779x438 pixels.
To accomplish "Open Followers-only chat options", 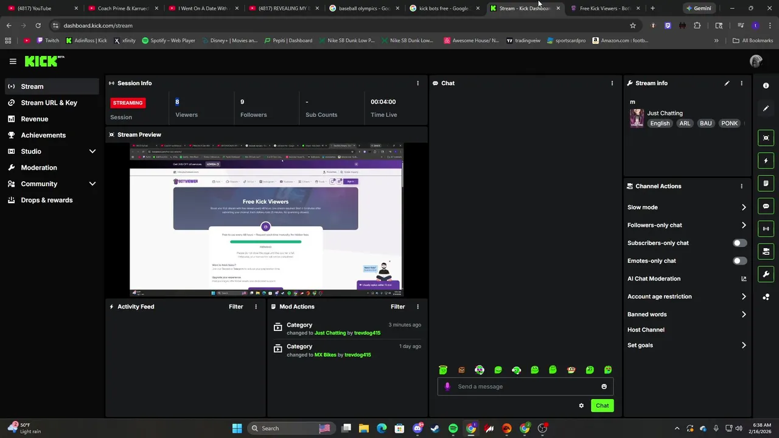I will (686, 225).
